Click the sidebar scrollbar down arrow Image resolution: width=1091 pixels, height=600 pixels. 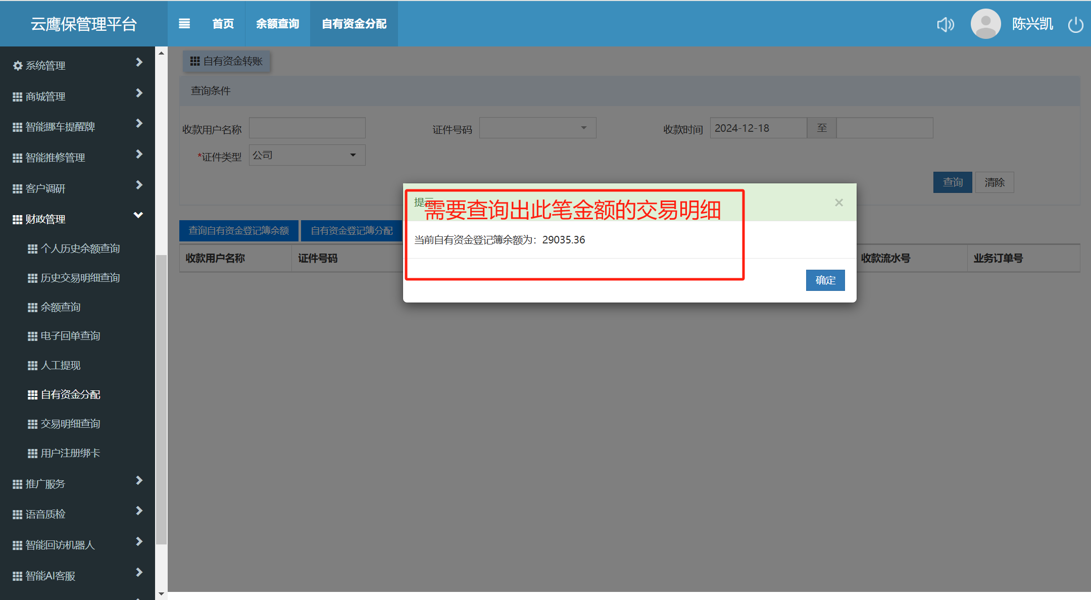point(161,594)
